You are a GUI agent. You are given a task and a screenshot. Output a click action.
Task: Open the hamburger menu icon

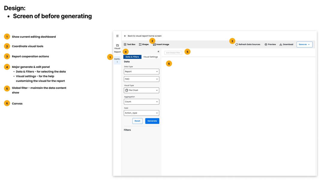click(x=117, y=36)
